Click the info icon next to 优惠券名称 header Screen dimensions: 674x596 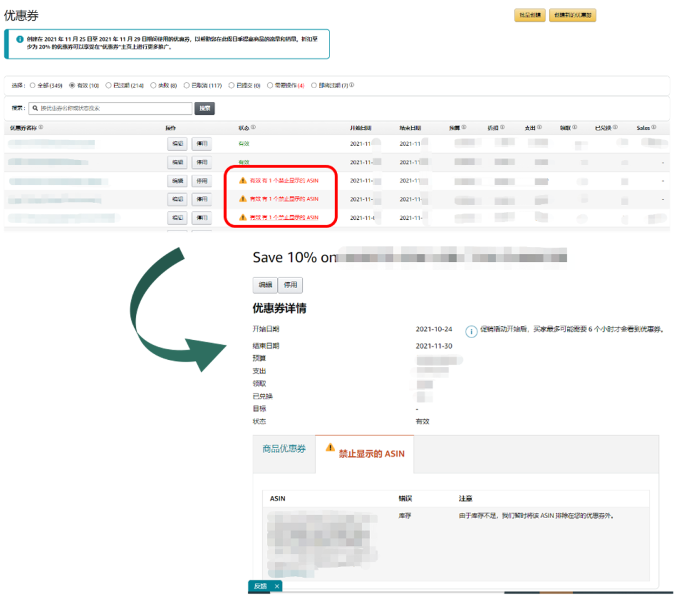(40, 127)
